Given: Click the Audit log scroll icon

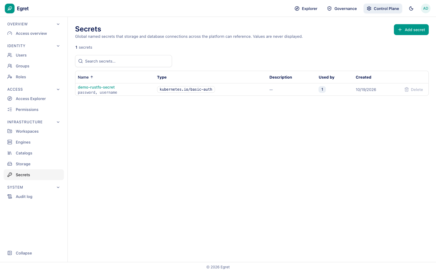Looking at the screenshot, I should [10, 196].
